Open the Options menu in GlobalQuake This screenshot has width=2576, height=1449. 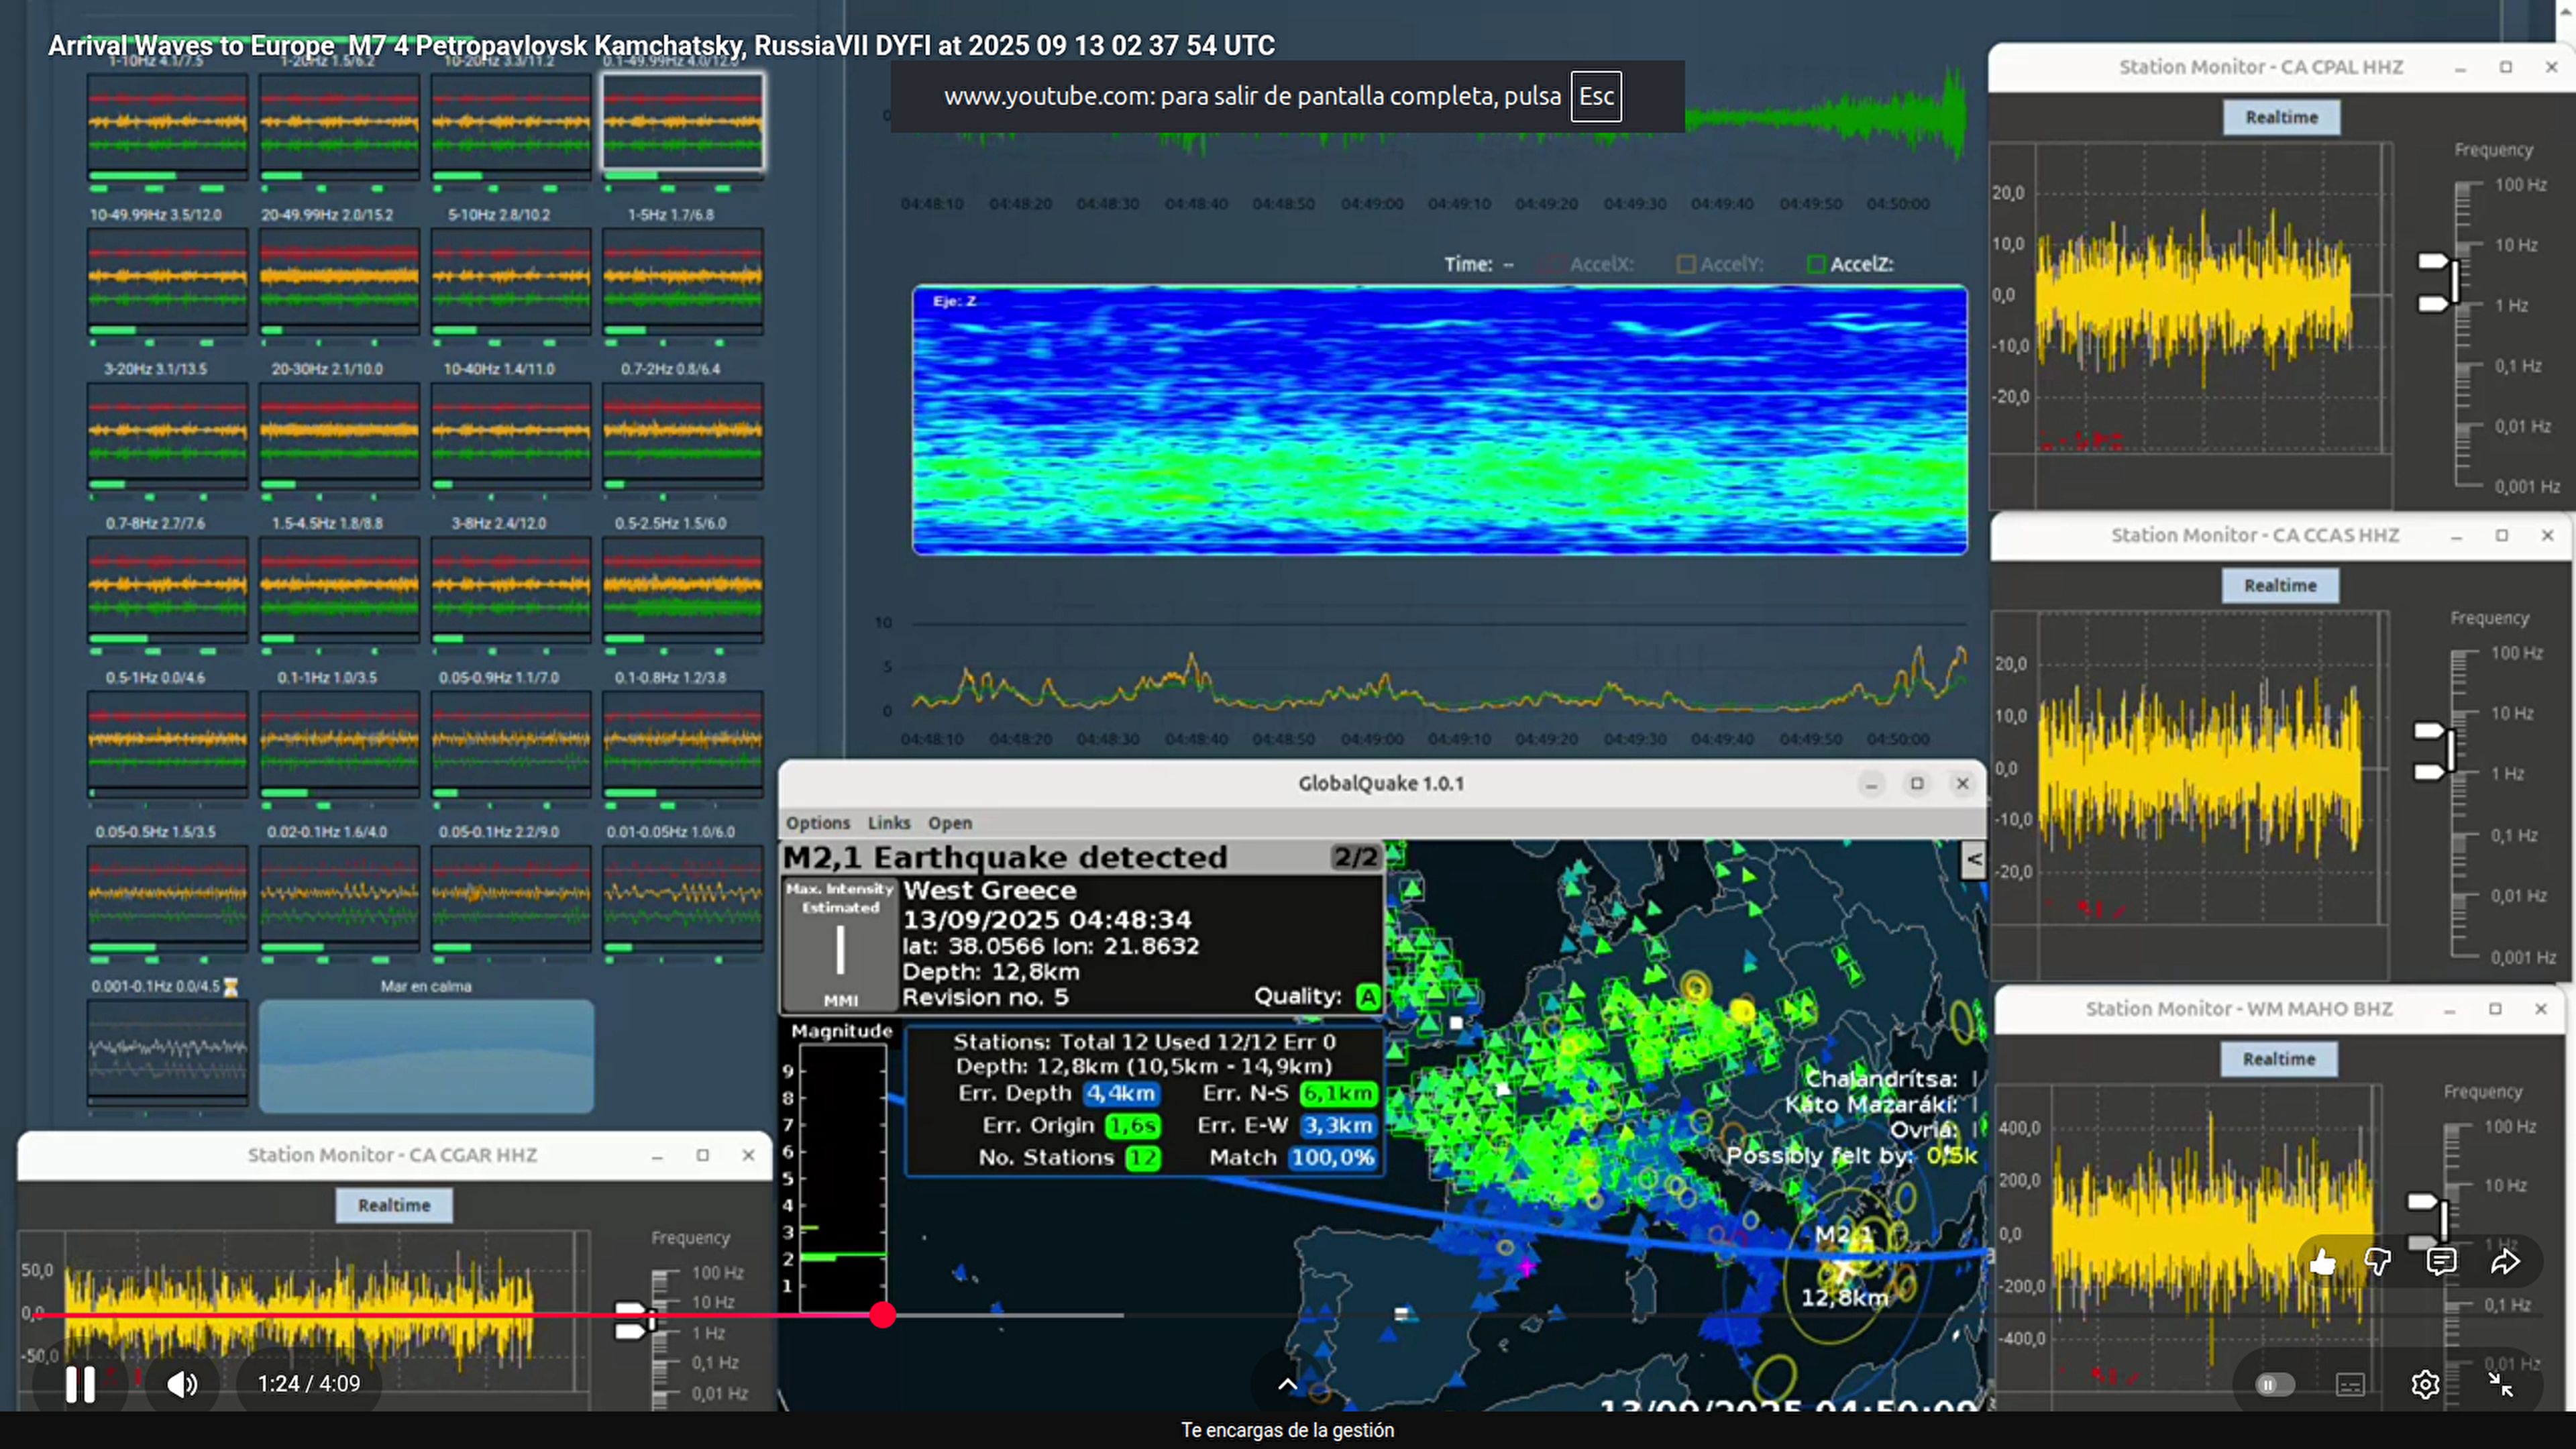click(817, 822)
